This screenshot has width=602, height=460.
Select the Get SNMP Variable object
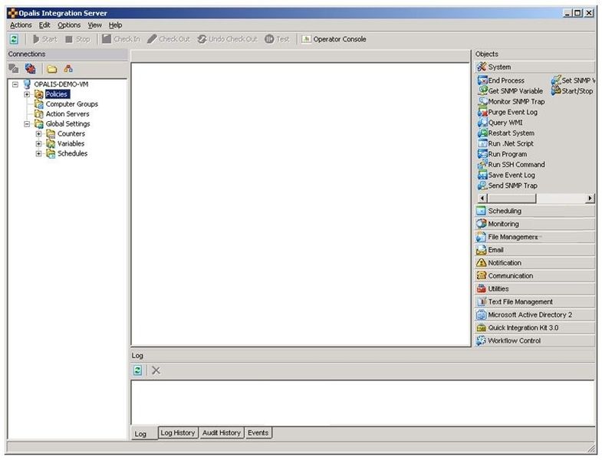tap(511, 91)
